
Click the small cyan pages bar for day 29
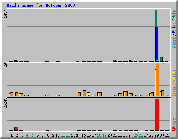point(157,60)
